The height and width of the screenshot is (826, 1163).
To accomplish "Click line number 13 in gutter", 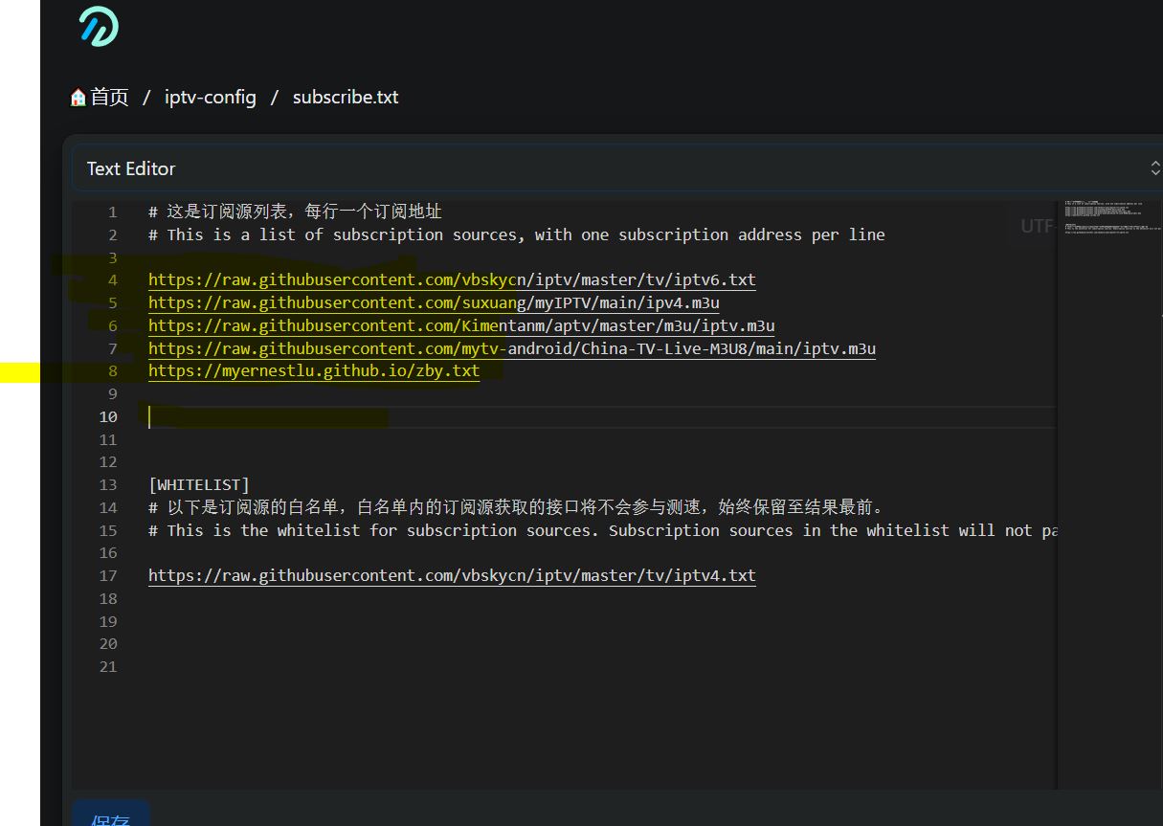I will point(108,485).
